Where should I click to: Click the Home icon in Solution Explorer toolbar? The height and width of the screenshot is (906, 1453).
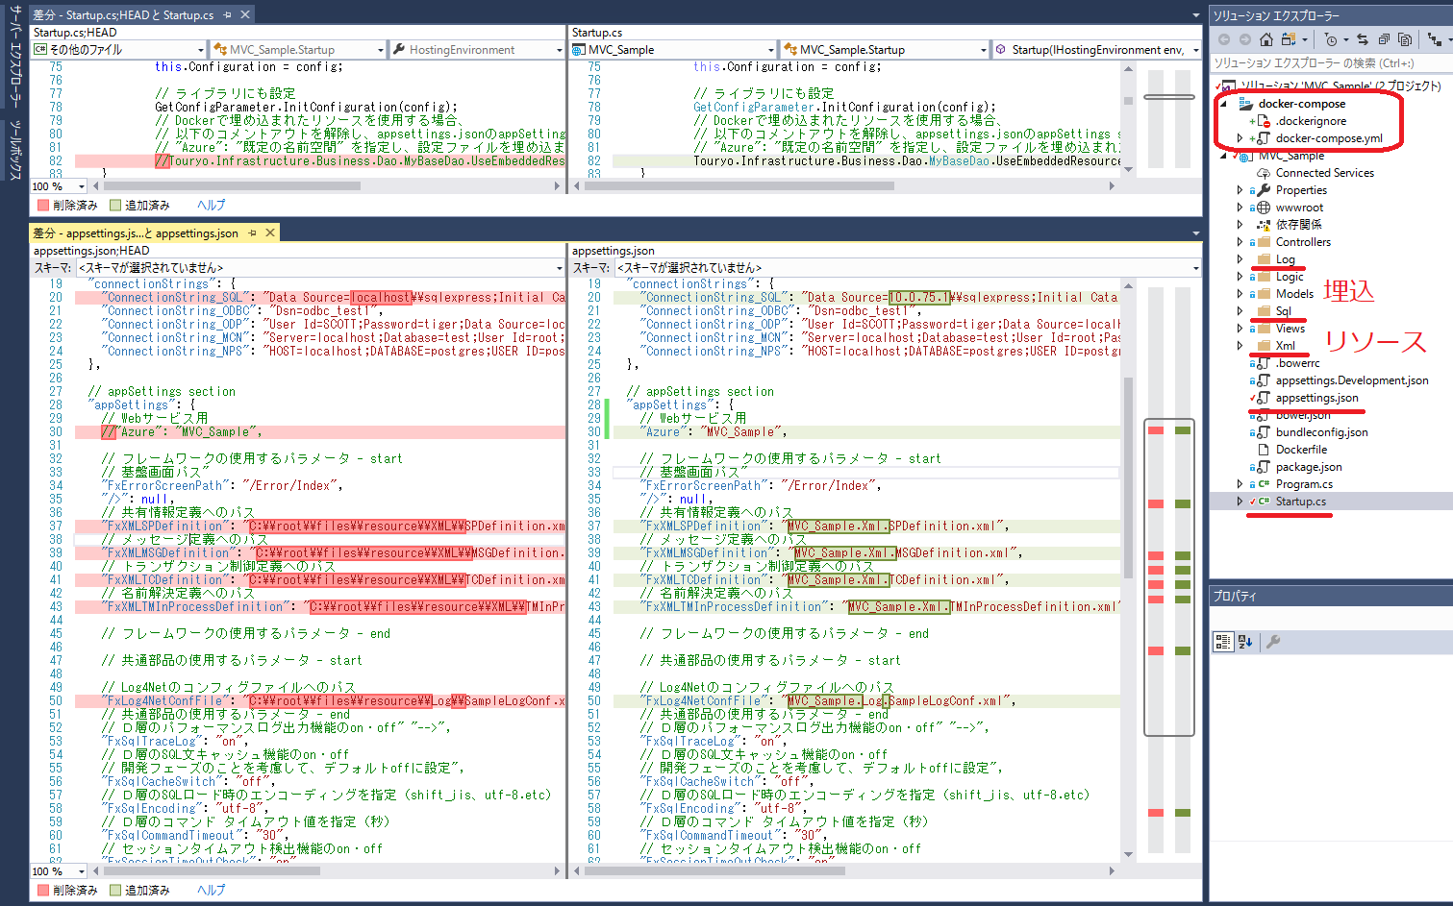tap(1265, 39)
